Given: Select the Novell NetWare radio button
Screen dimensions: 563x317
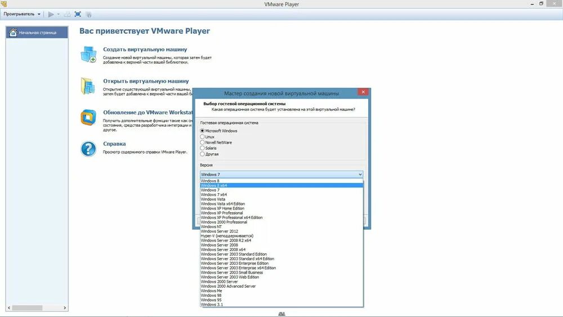Looking at the screenshot, I should [x=202, y=142].
